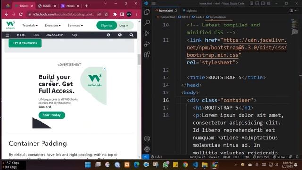Open a new Chrome tab
This screenshot has height=170, width=302.
(x=86, y=6)
